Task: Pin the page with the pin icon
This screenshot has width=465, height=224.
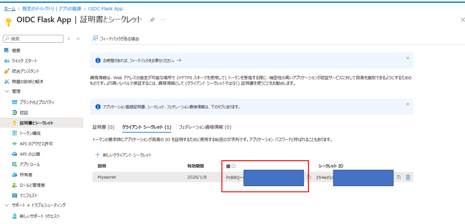Action: (152, 20)
